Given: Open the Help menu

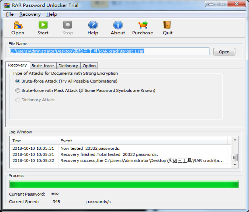Looking at the screenshot, I should tap(52, 14).
